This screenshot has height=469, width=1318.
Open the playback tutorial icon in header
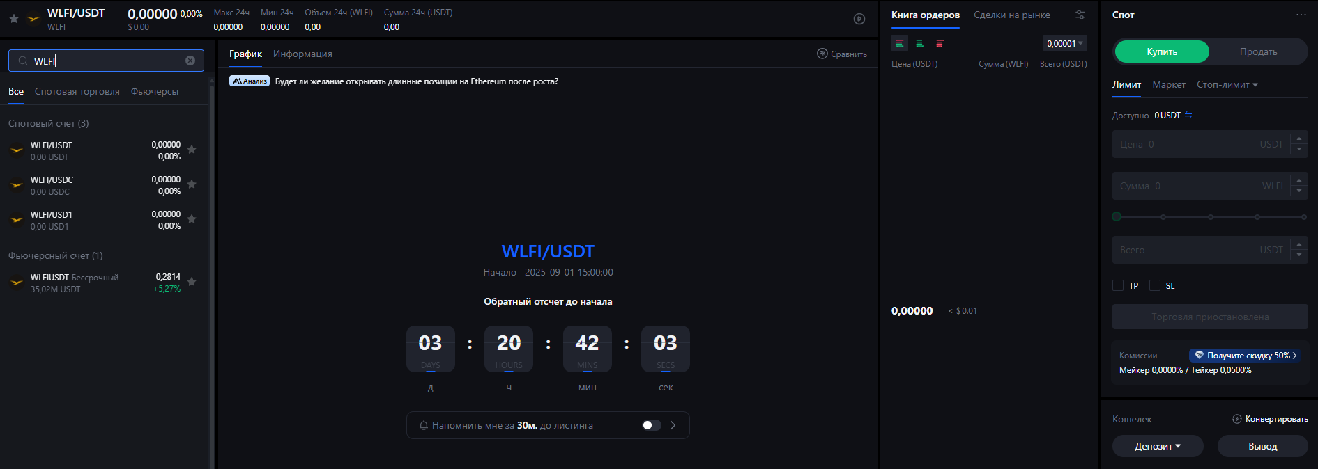tap(859, 19)
